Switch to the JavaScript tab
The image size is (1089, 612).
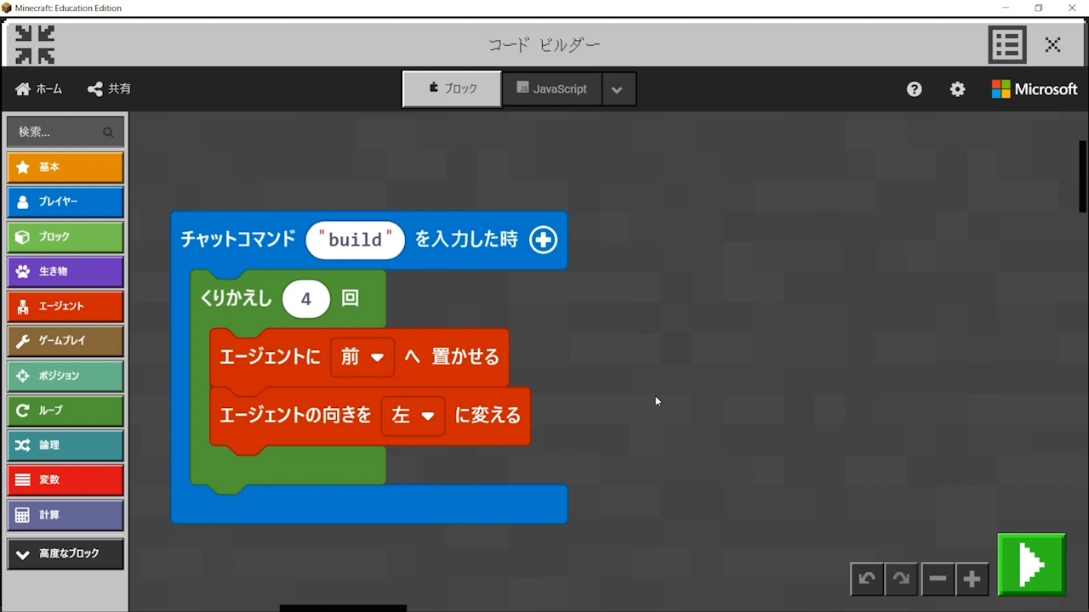pos(552,88)
